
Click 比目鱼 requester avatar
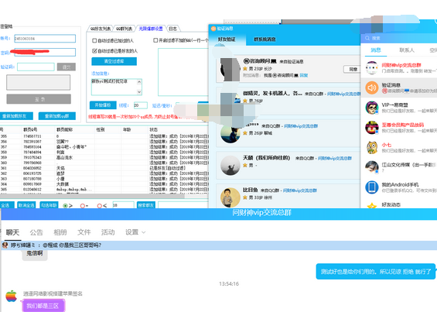230,197
